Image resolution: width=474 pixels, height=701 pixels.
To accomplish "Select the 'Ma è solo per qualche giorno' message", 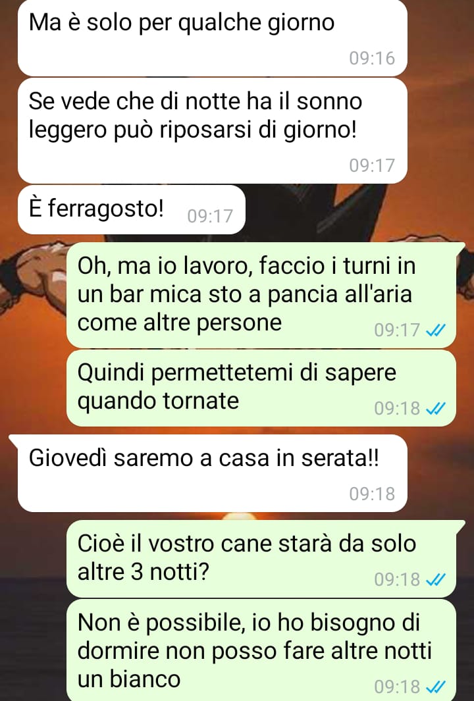I will 213,38.
